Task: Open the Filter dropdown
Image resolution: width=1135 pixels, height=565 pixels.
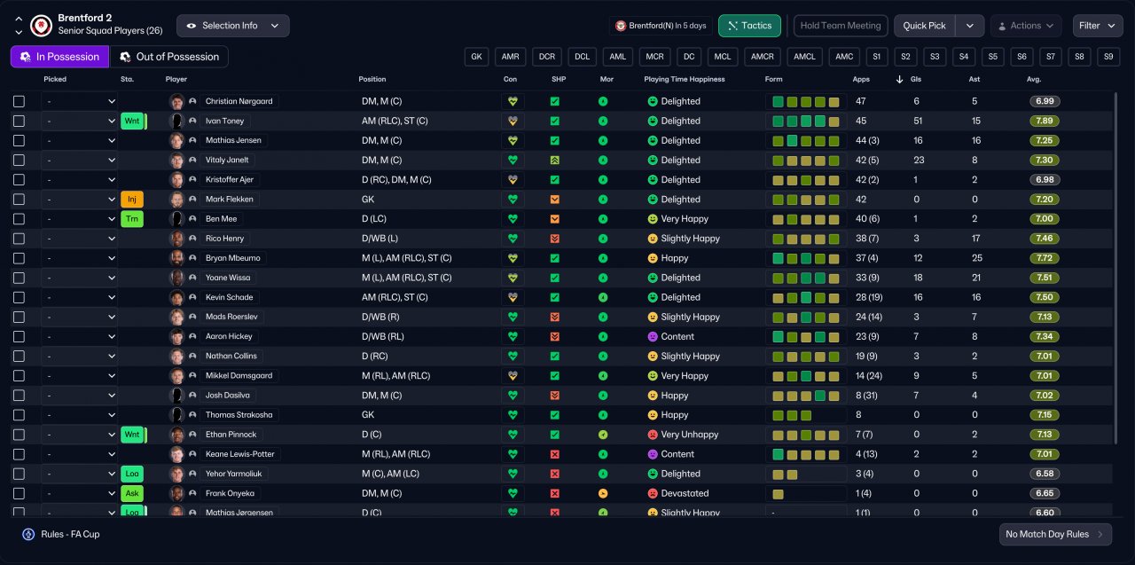Action: (1098, 26)
